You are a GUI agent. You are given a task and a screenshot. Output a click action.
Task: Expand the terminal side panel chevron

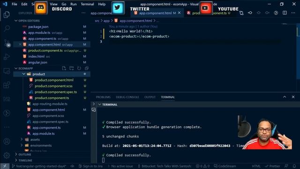tap(94, 104)
